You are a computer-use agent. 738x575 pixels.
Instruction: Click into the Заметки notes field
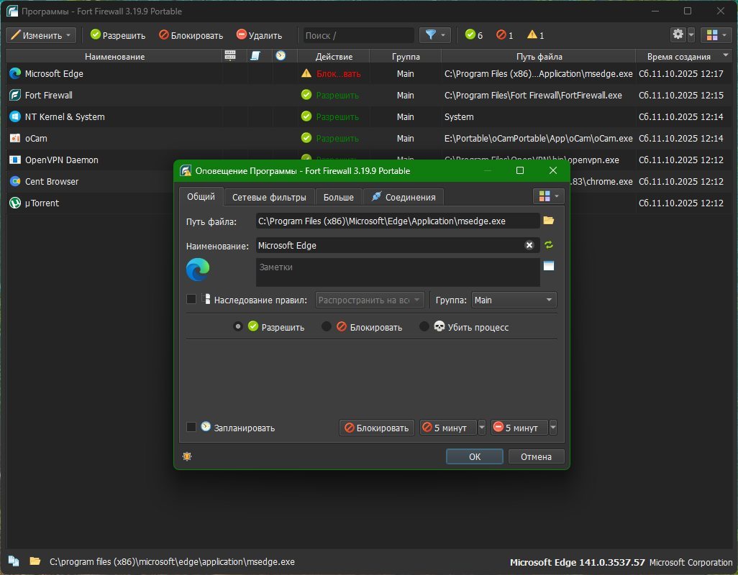397,272
